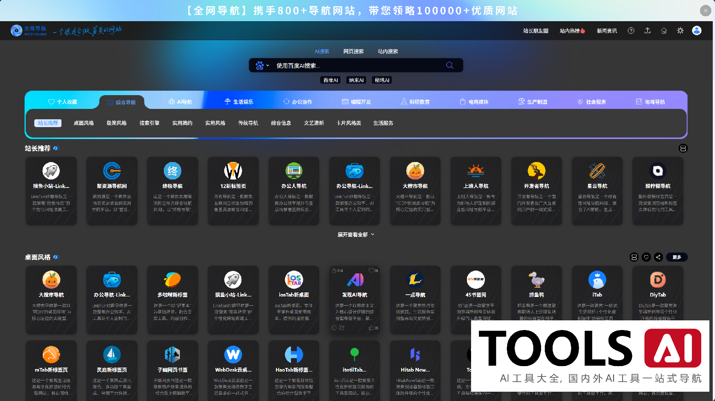Open the layout view icon next to 站长推荐
The width and height of the screenshot is (715, 401).
coord(683,148)
